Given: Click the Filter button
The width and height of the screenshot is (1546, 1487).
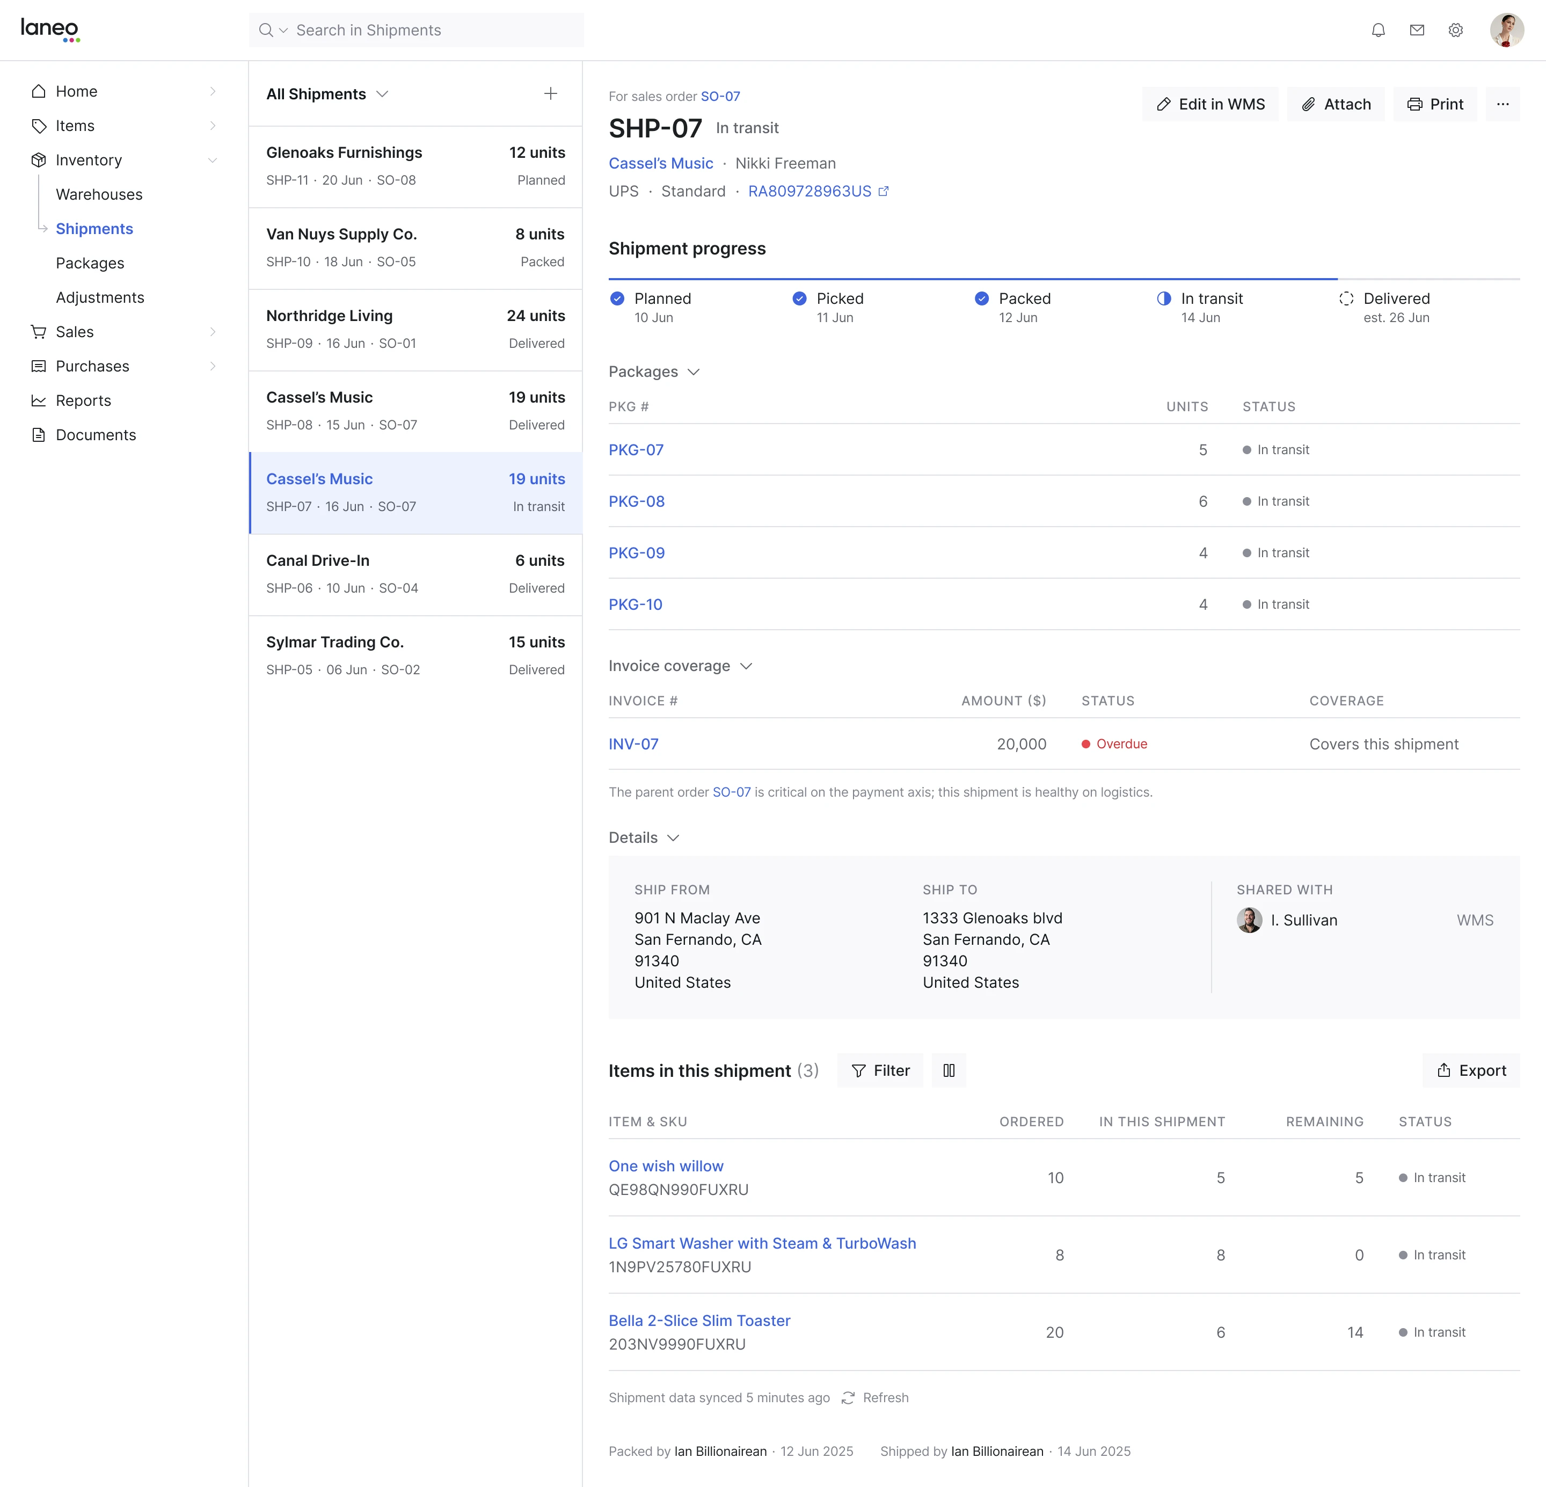Looking at the screenshot, I should (x=879, y=1070).
